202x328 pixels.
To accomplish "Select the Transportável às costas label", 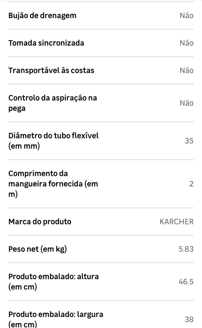I will [x=51, y=71].
